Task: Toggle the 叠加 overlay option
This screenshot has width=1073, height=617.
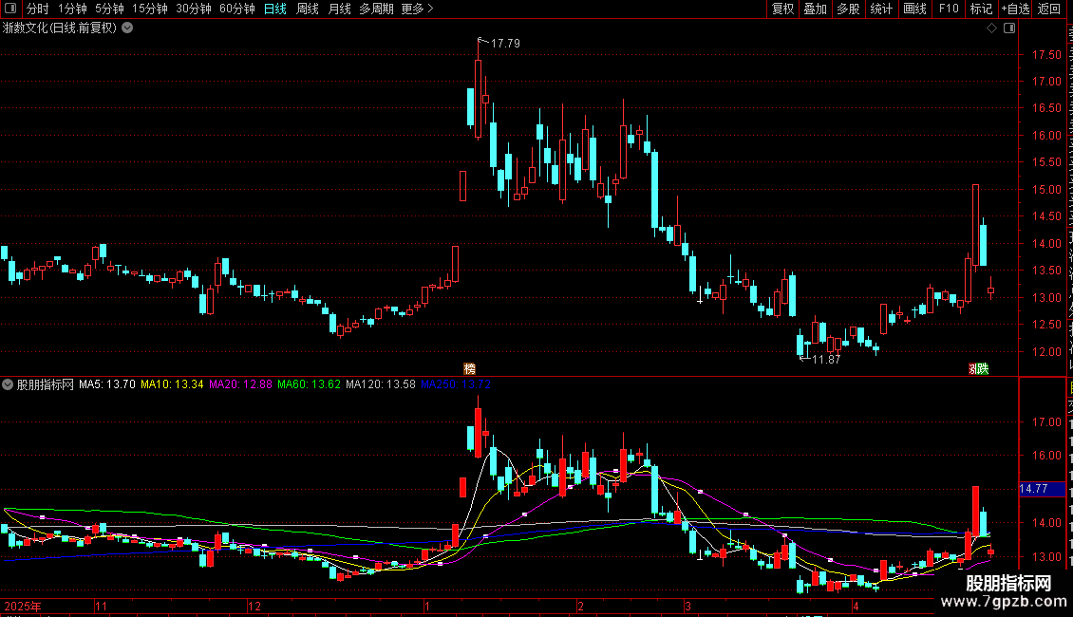Action: [x=815, y=9]
